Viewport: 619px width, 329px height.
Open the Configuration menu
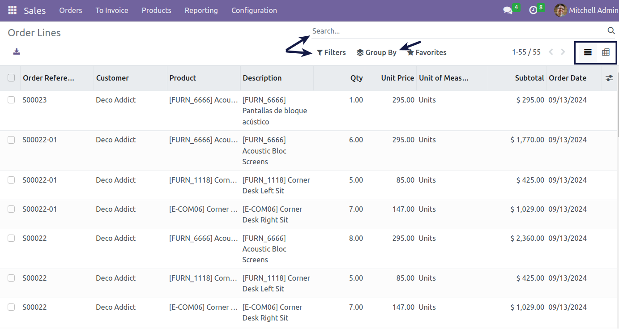pos(254,10)
